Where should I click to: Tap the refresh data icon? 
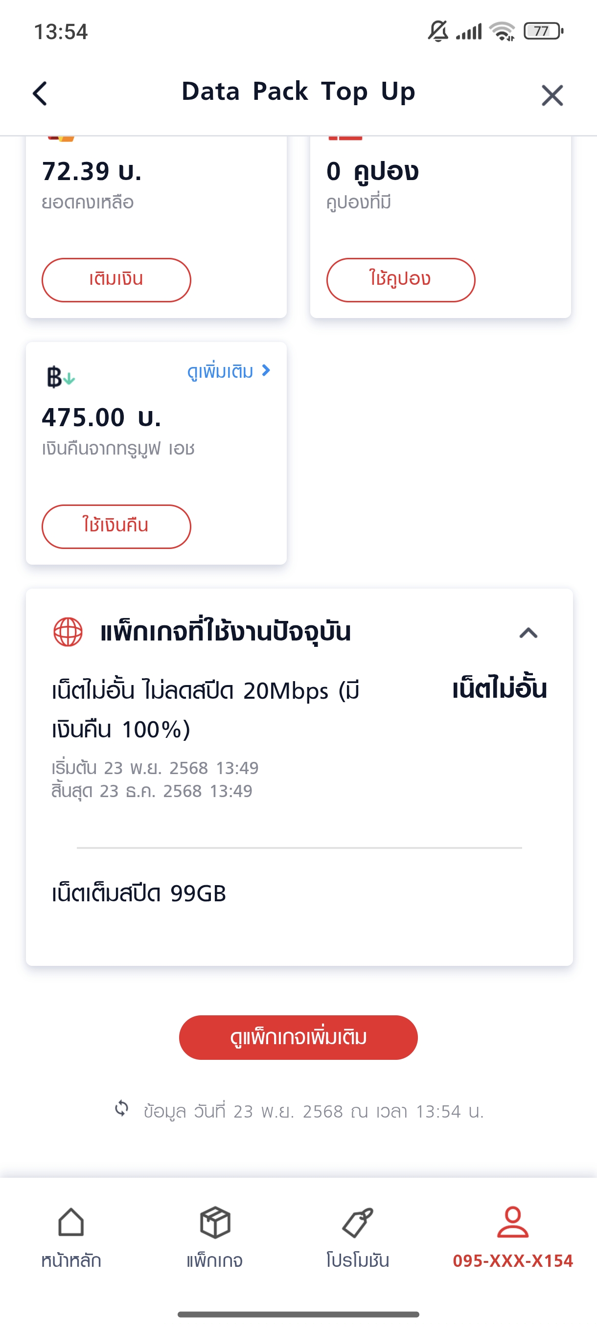(x=121, y=1108)
